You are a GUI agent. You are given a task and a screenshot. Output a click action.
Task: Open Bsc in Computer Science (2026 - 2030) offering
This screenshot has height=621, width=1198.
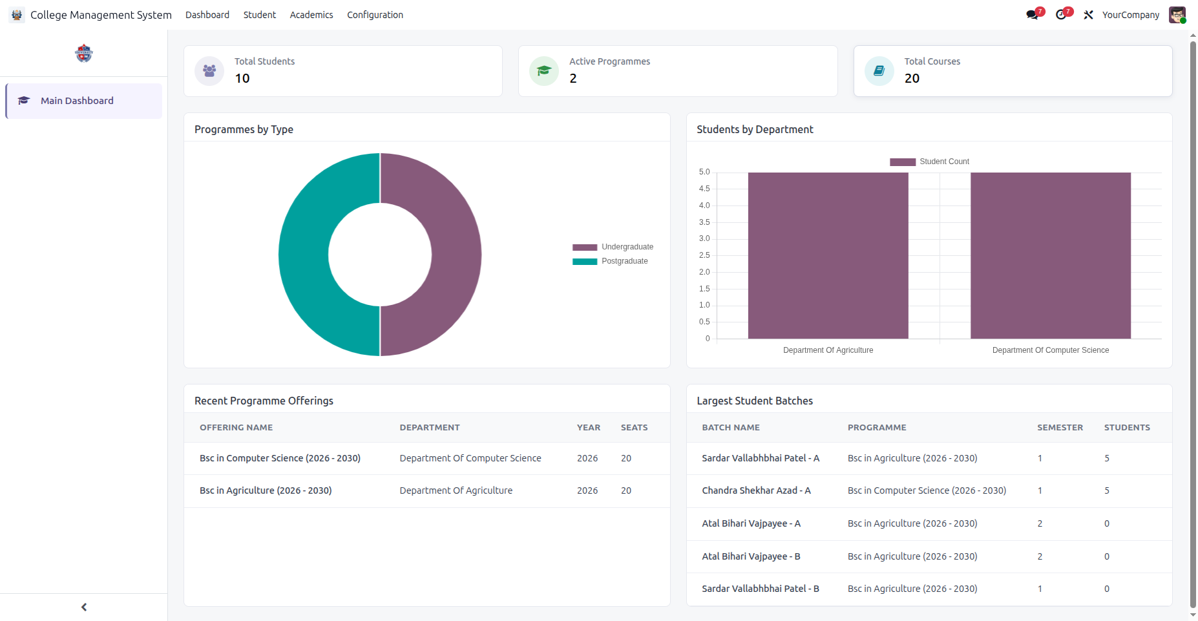[280, 458]
